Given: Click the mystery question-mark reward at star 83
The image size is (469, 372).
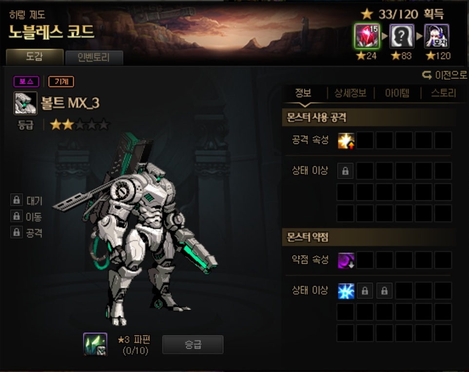Looking at the screenshot, I should [402, 36].
